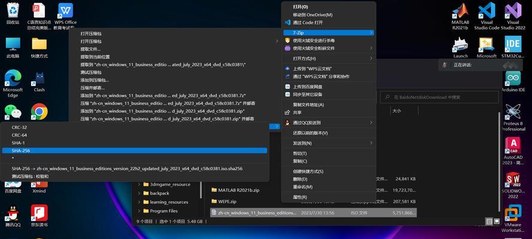
Task: Choose 上传到百度网盘
Action: click(329, 87)
